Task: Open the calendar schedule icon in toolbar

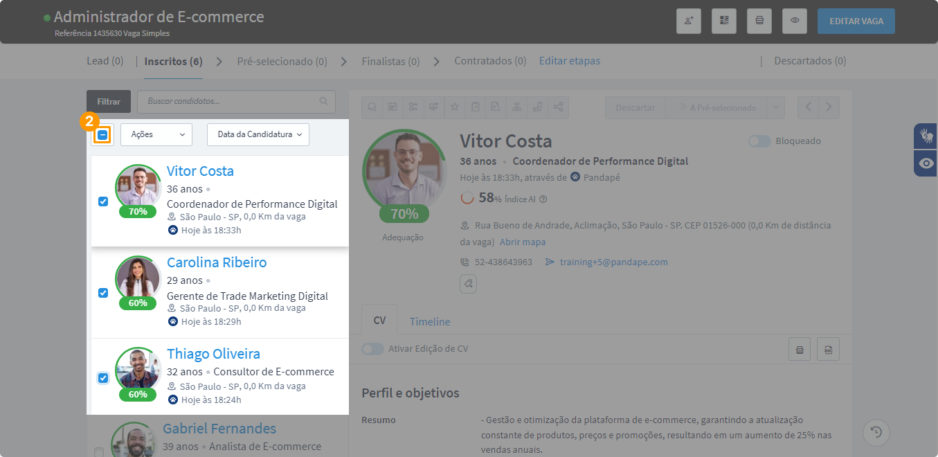Action: coord(393,107)
